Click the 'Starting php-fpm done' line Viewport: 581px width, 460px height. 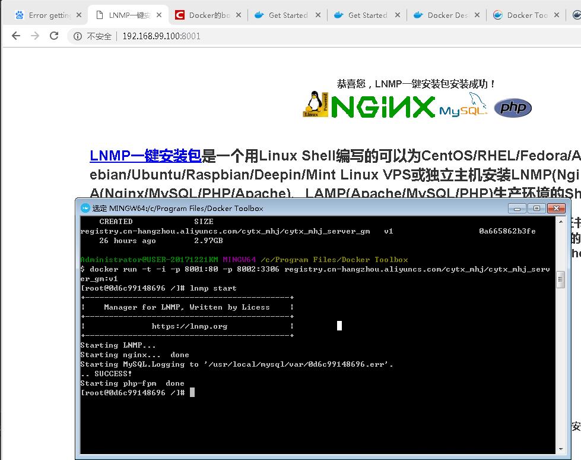[x=132, y=383]
